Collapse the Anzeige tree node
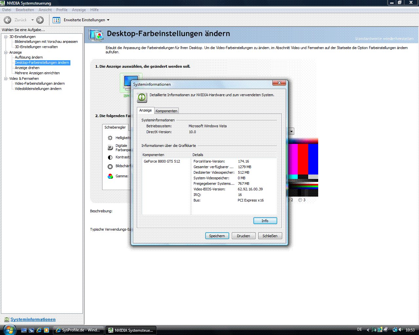This screenshot has width=419, height=335. pos(6,52)
